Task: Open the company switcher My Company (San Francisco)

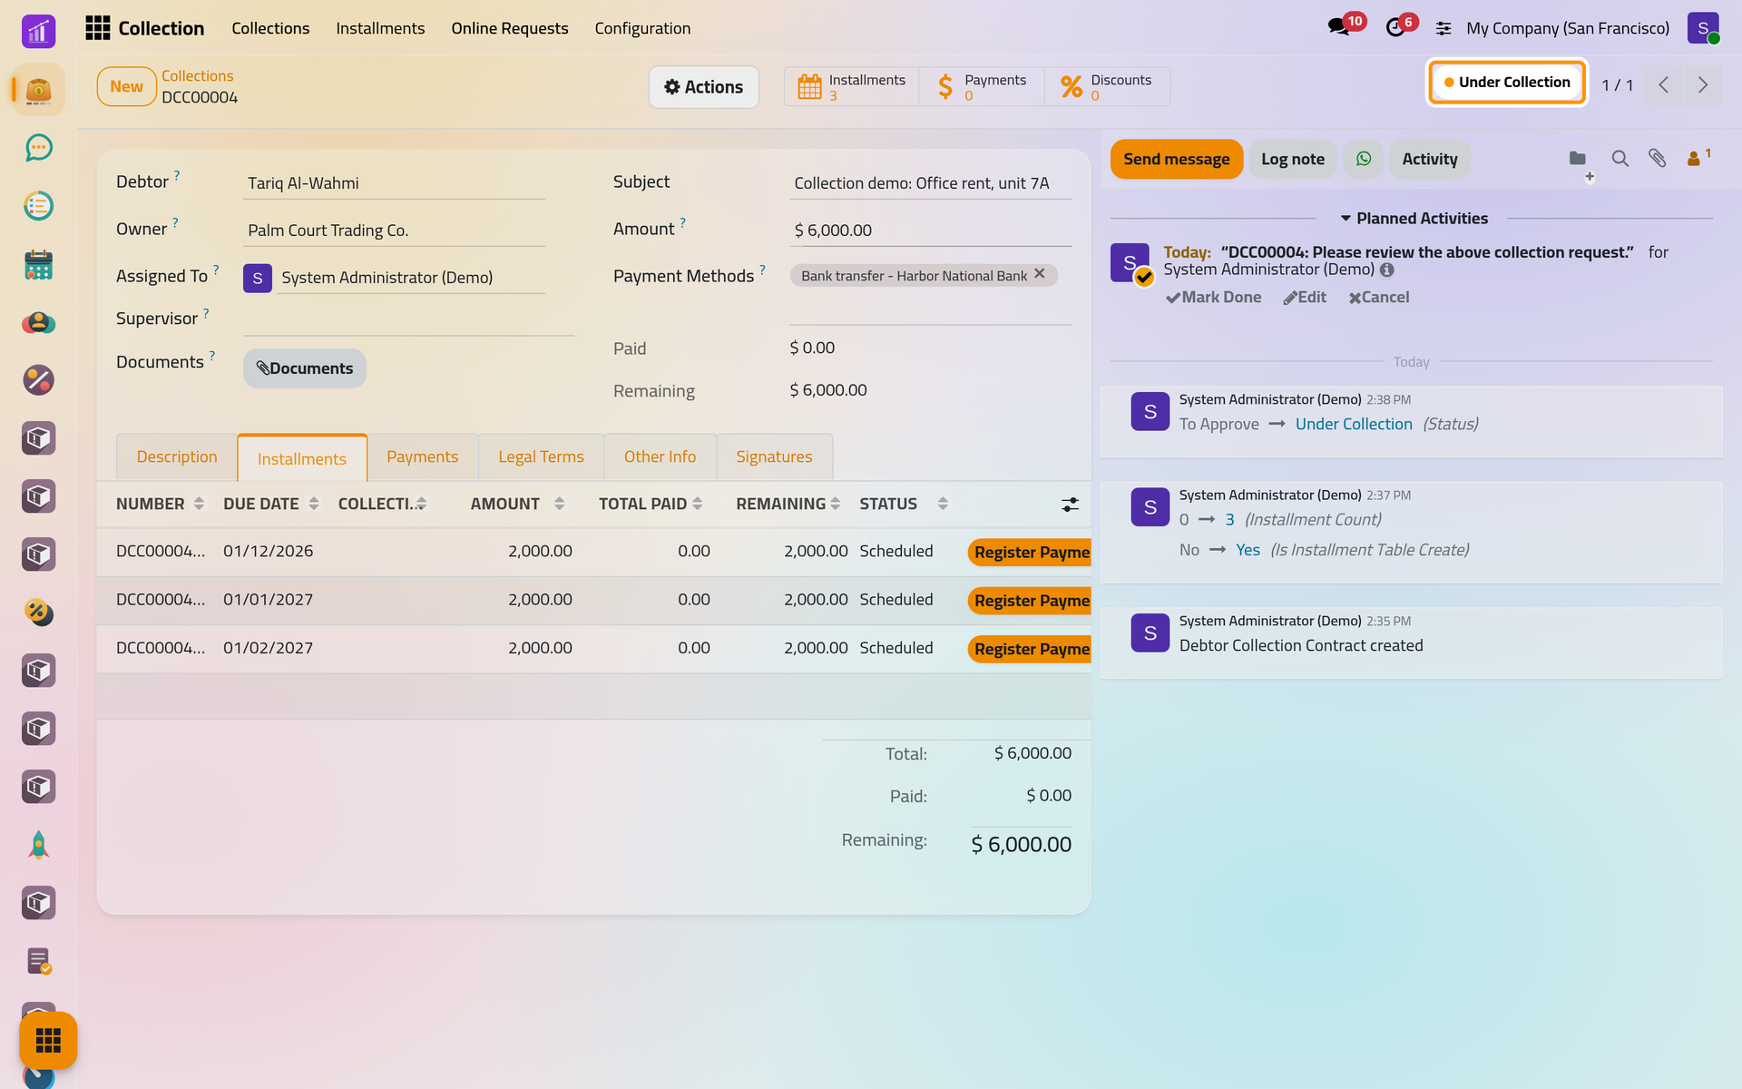Action: tap(1567, 28)
